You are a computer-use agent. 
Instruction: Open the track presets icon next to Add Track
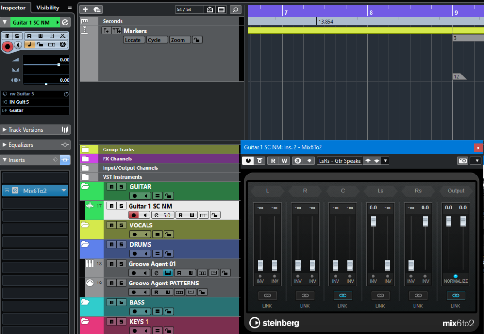[x=96, y=9]
